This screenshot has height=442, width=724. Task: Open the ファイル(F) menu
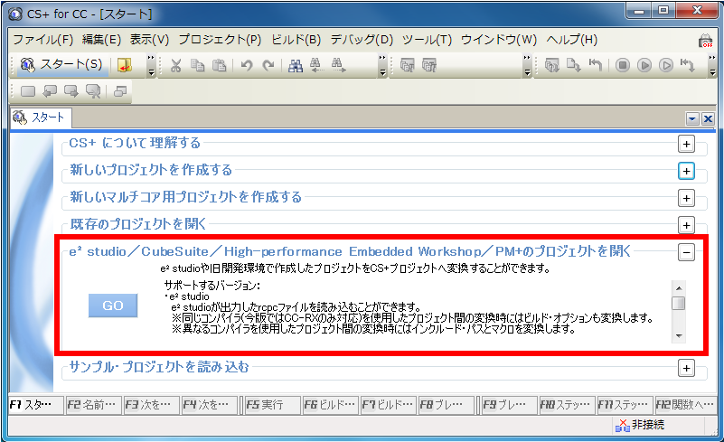click(x=43, y=40)
